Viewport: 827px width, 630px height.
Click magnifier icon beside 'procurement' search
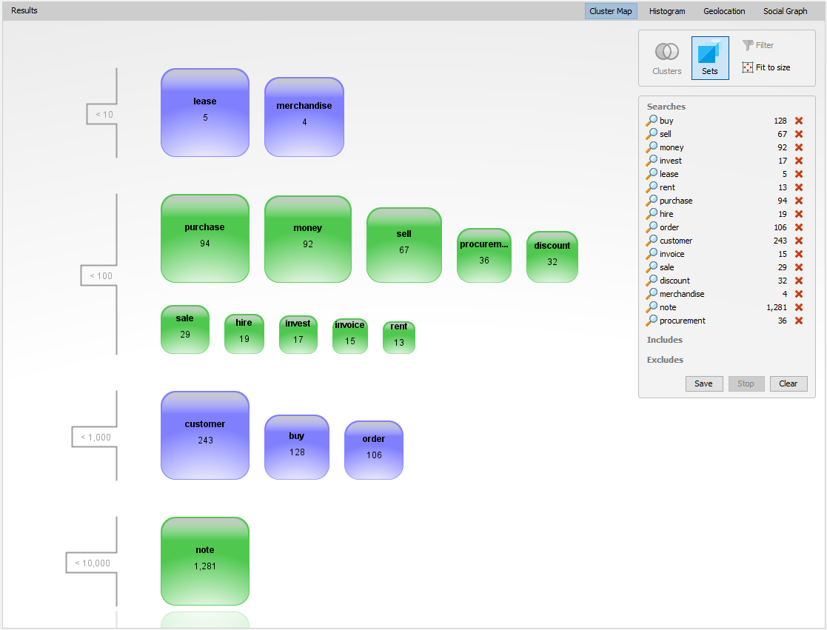point(652,321)
